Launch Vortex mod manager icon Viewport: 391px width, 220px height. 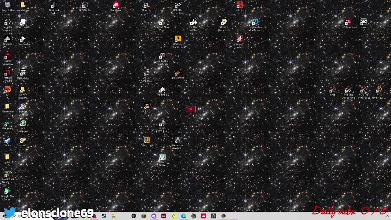click(23, 142)
